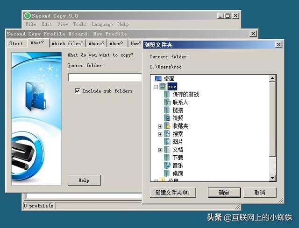
Task: Click the 0 profile(s status bar text
Action: pos(39,206)
